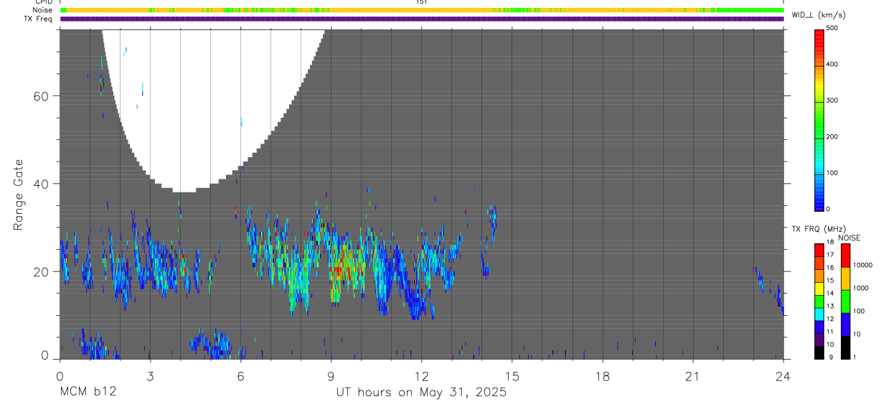Click the 1000 label on the NOISE legend

point(861,288)
